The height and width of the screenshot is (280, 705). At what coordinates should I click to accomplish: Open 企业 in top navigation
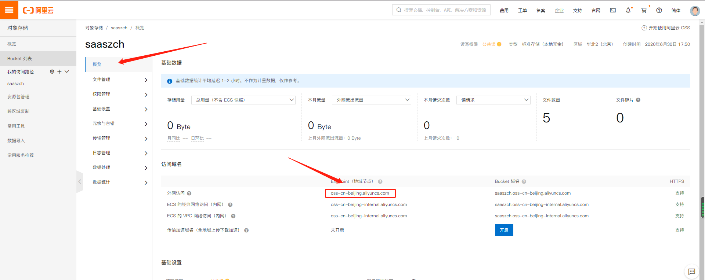559,10
